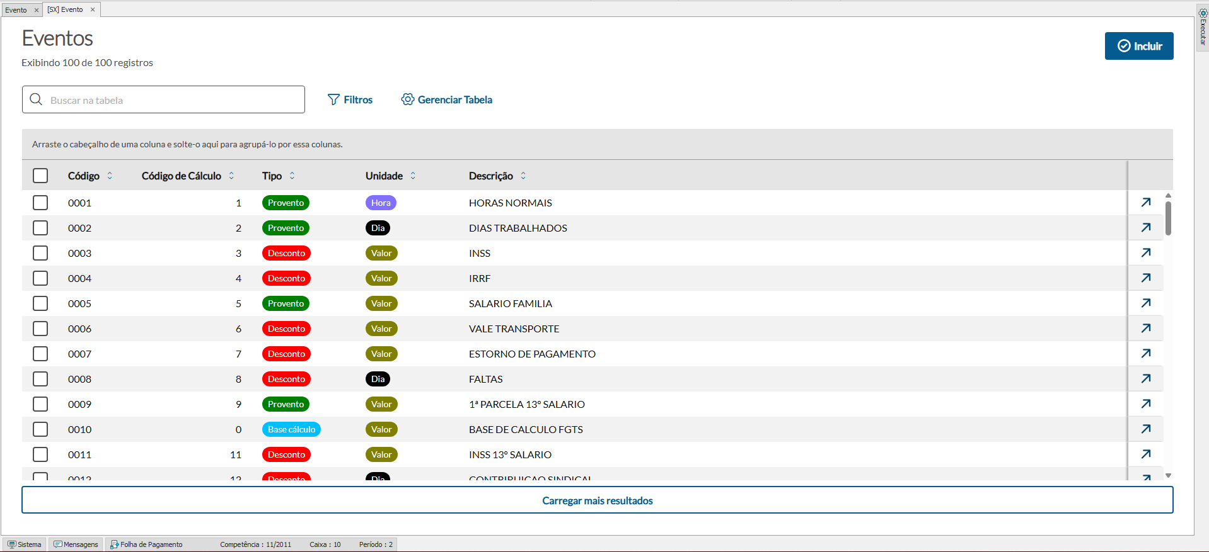
Task: Open ESTORNO DE PAGAMENTO row arrow icon
Action: (1146, 354)
